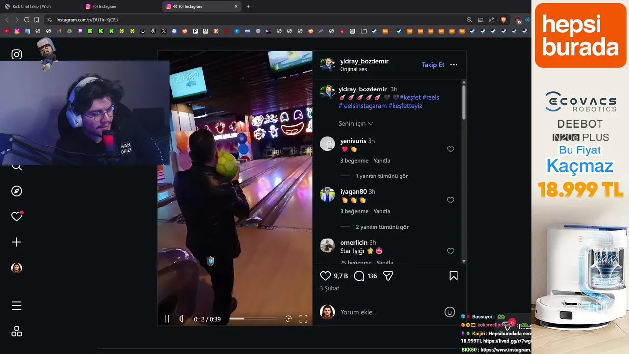Focus the Yorum ekle comment field
629x354 pixels.
[388, 312]
